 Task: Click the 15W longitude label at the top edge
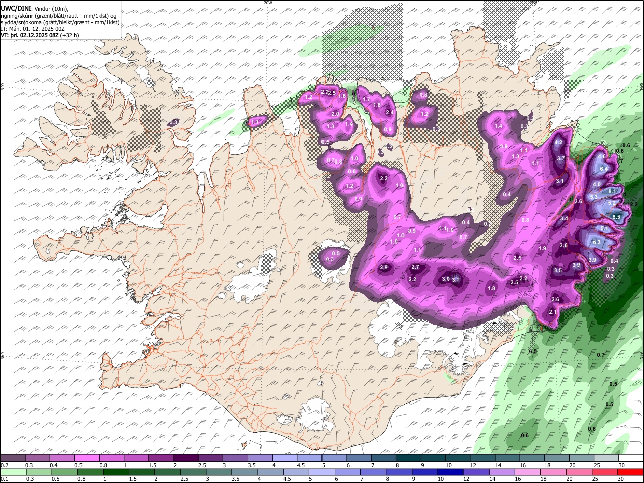[533, 3]
